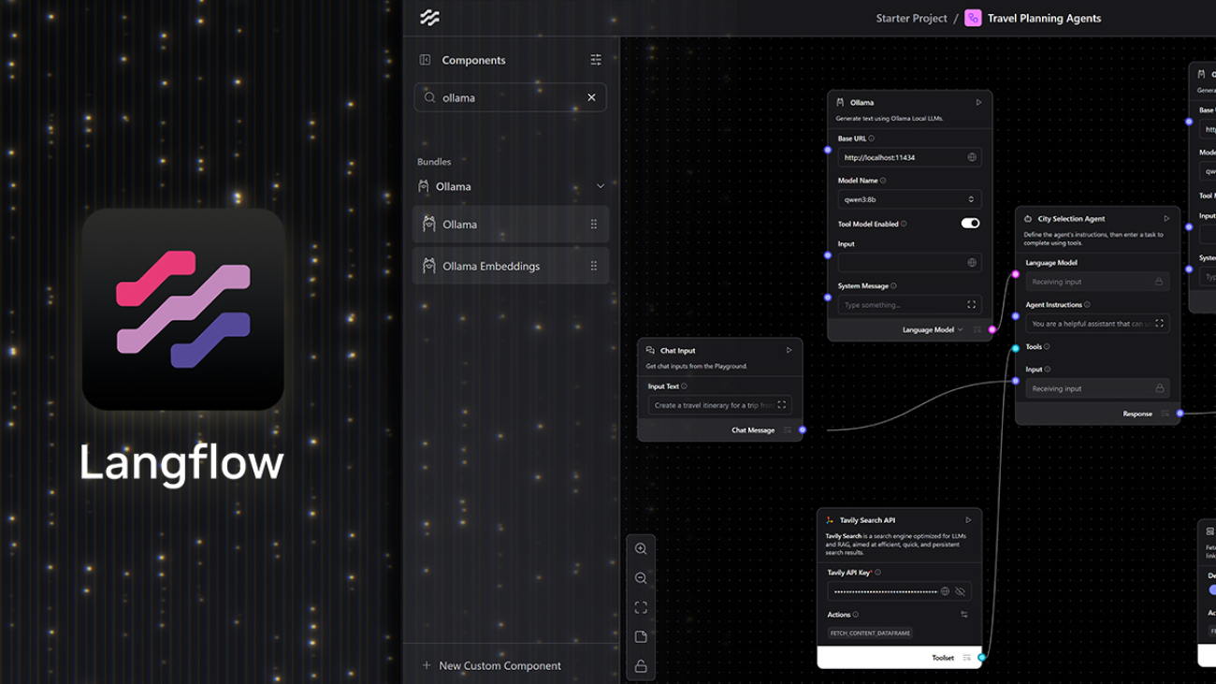
Task: Zoom in on the canvas
Action: (x=641, y=549)
